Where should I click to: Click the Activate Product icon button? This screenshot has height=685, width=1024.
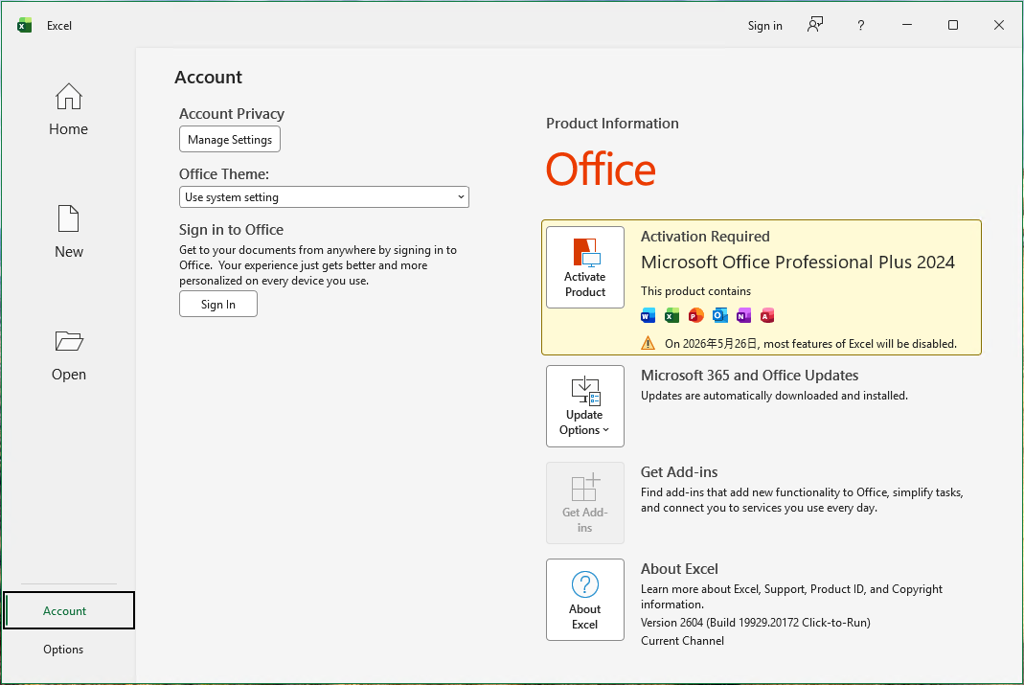pos(584,267)
